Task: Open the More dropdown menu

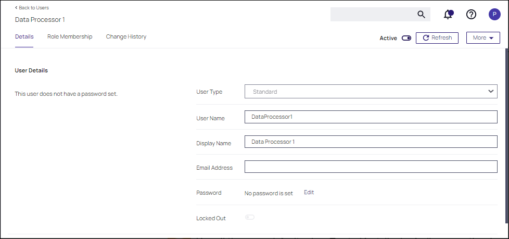Action: (483, 38)
